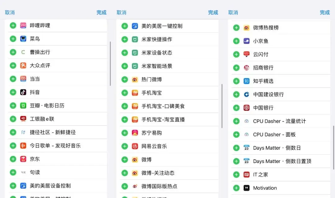Tap the 网易云音乐 app icon
Viewport: 335px width, 198px height.
click(x=135, y=146)
